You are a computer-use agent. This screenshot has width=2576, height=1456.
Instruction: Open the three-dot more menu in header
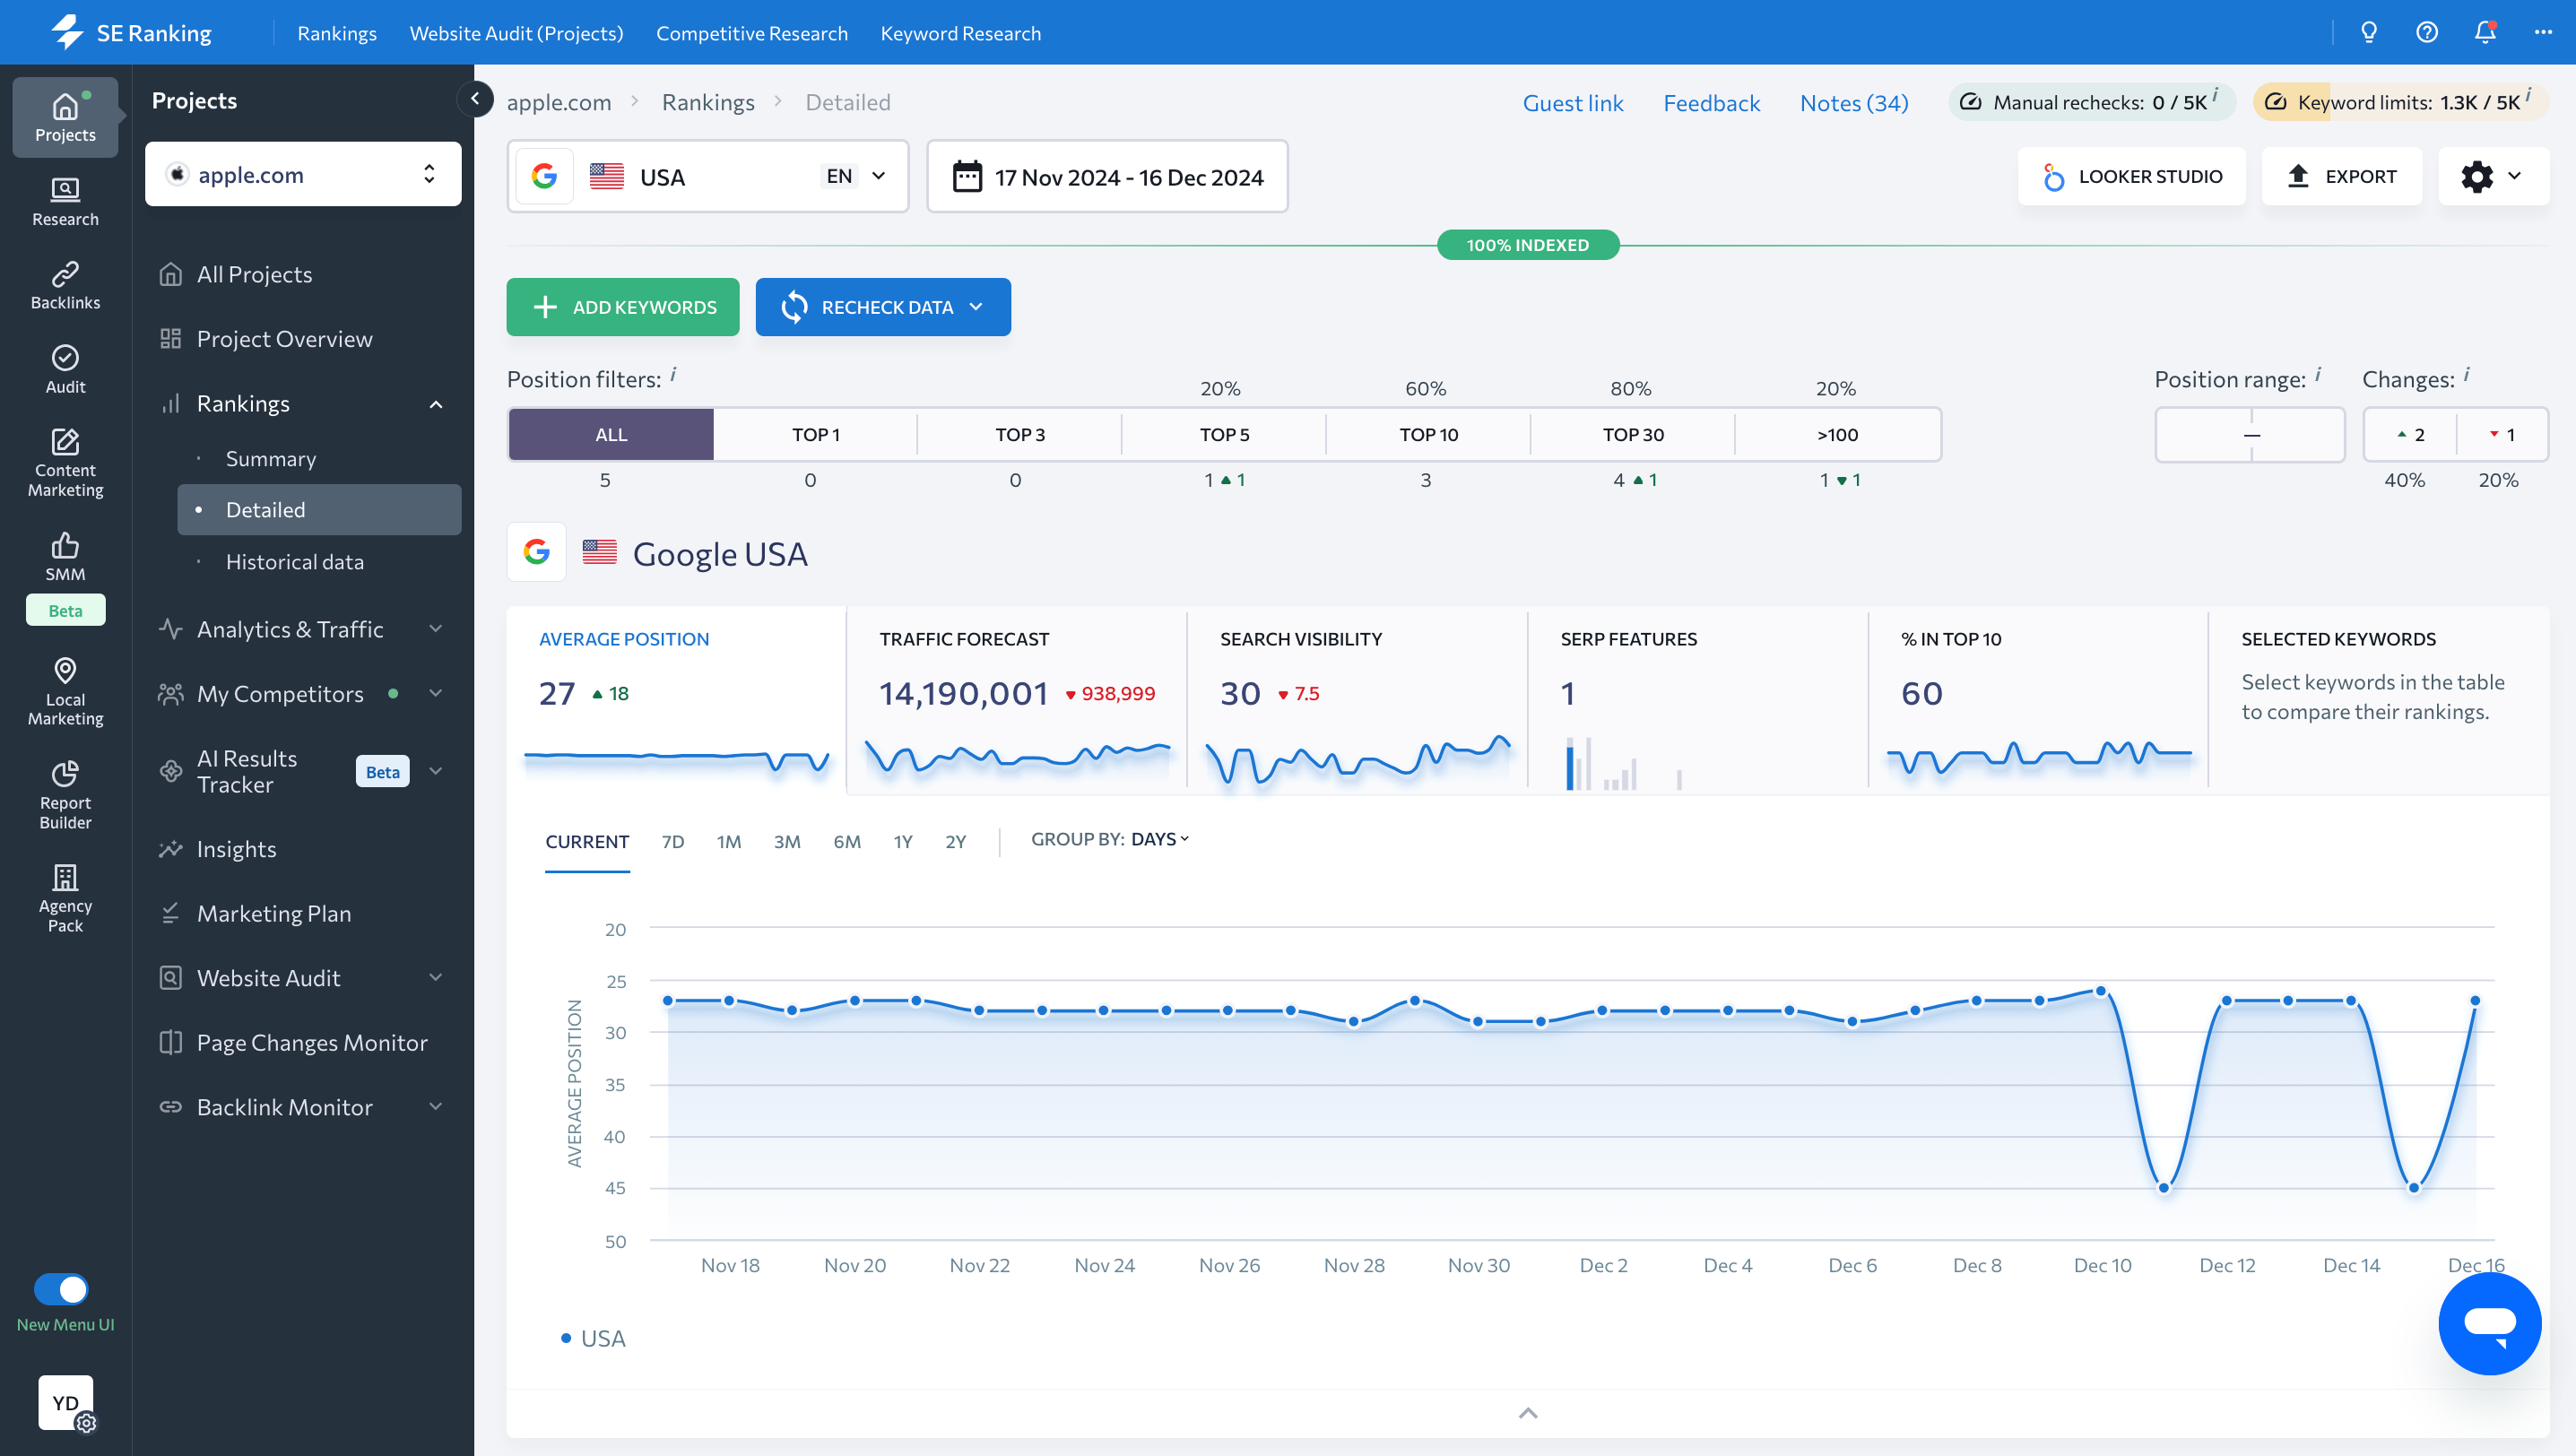click(2543, 32)
